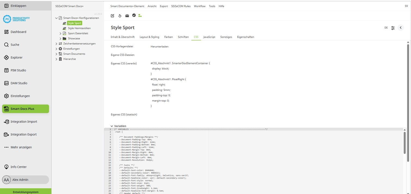Viewport: 411px width, 194px height.
Task: Open the Ansicht menu
Action: (152, 6)
